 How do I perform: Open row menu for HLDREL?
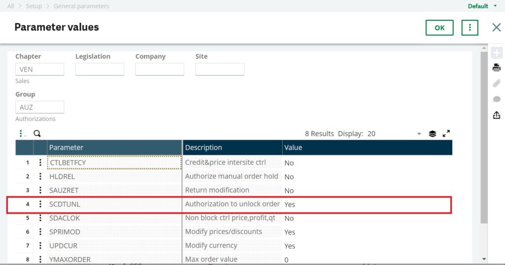point(40,176)
